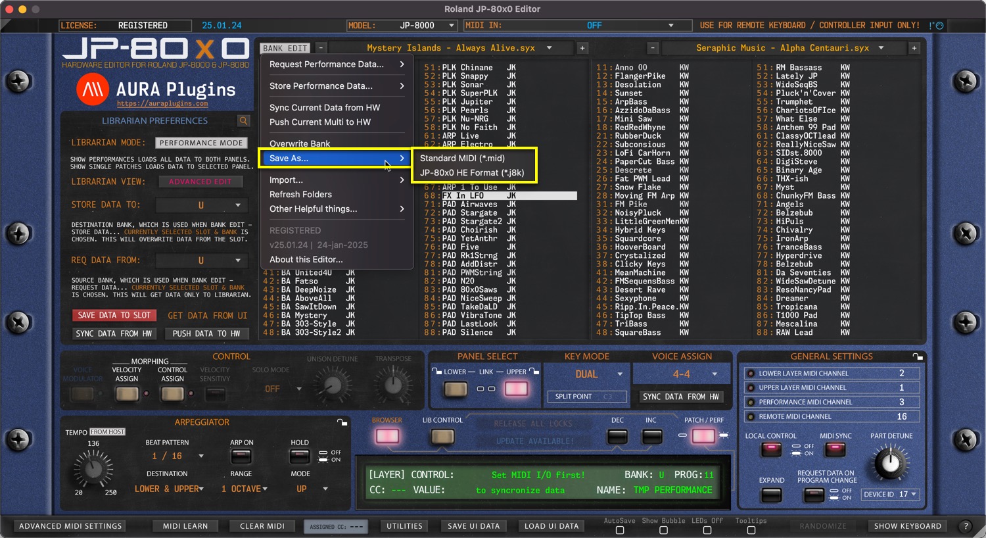
Task: Select Refresh Folders menu entry
Action: pyautogui.click(x=300, y=195)
